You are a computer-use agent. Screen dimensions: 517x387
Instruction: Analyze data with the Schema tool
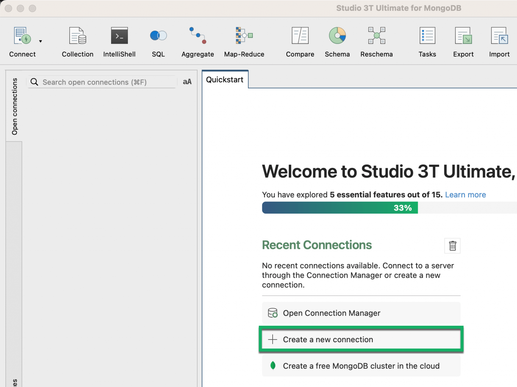337,40
